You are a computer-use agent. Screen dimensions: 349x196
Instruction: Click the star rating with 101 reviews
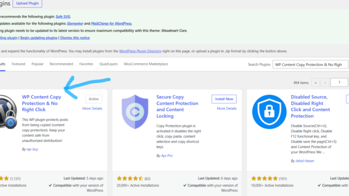coord(264,179)
